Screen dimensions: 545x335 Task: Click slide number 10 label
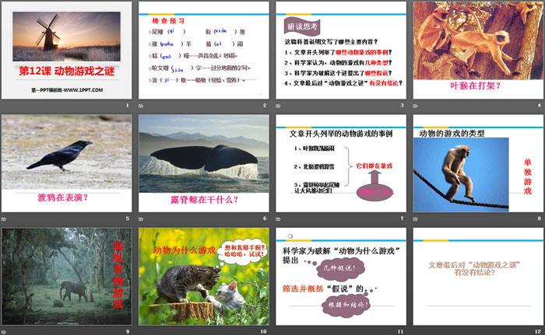(263, 332)
